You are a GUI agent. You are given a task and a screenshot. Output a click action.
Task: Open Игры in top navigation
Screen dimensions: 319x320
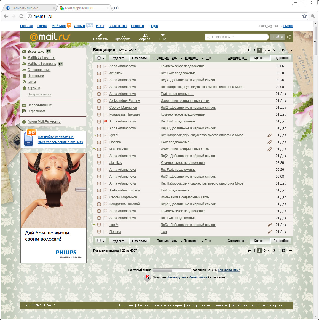100,26
